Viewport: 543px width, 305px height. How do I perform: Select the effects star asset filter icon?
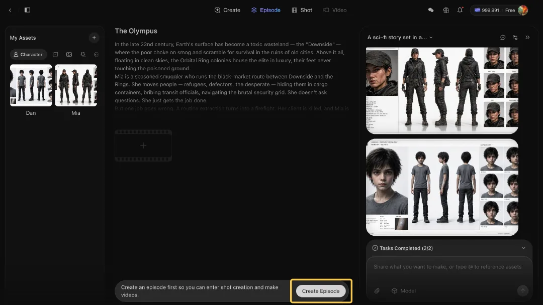point(83,55)
